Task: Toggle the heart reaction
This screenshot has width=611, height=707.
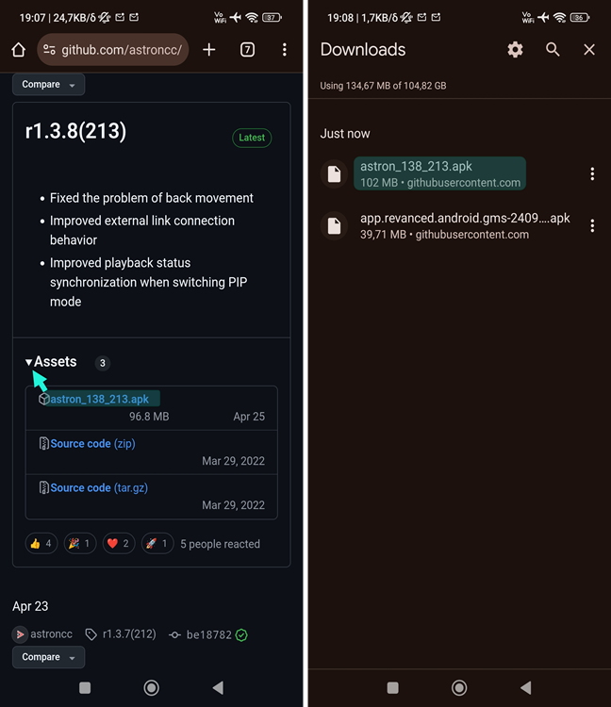Action: [119, 544]
